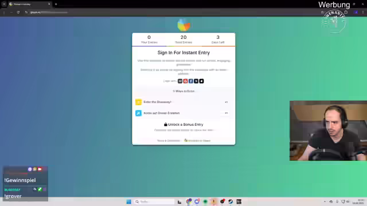Open Task View on the taskbar
The image size is (367, 206).
click(179, 201)
